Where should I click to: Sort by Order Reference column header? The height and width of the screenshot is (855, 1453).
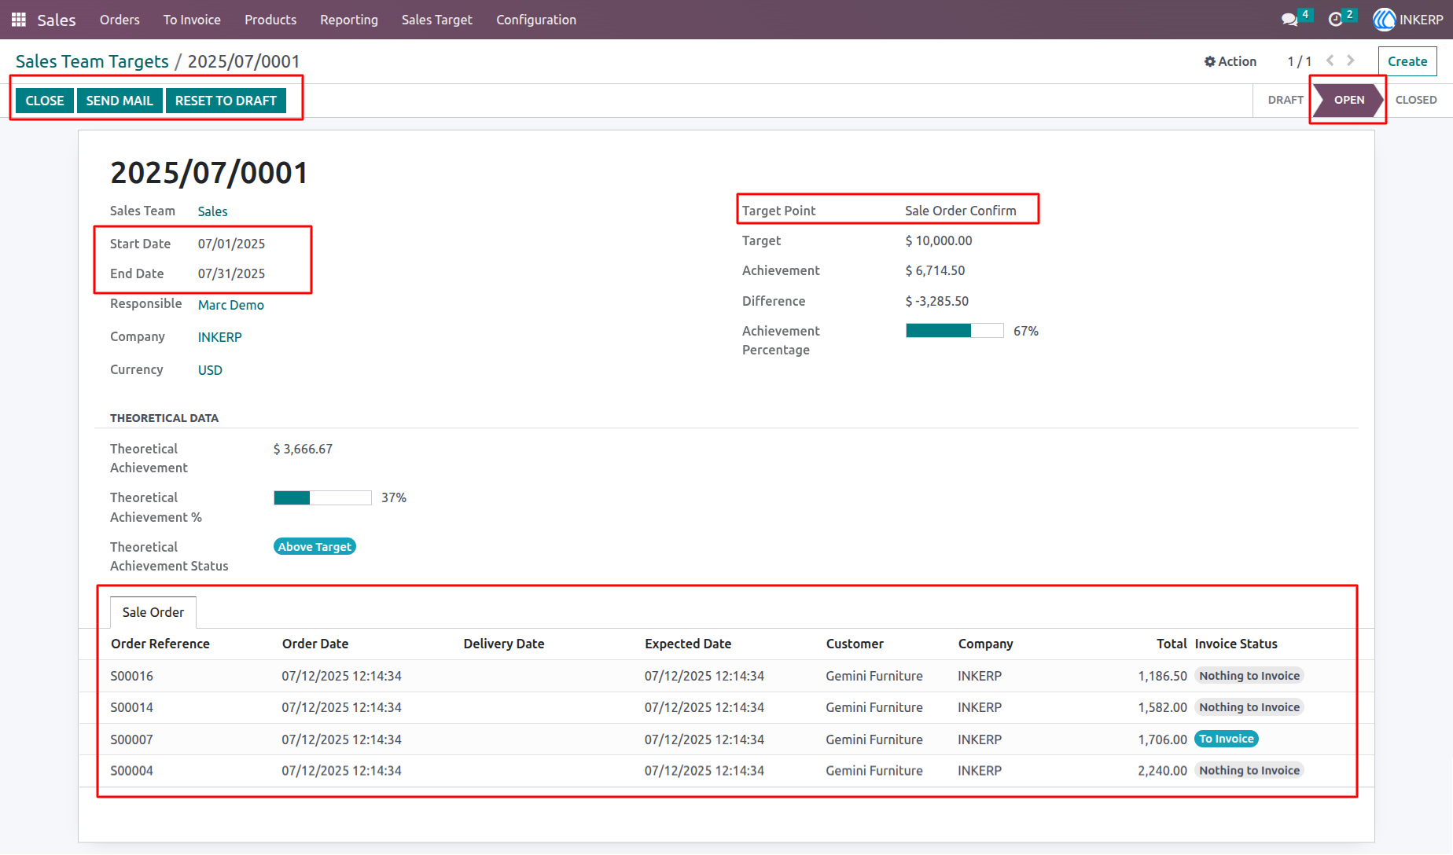tap(160, 644)
